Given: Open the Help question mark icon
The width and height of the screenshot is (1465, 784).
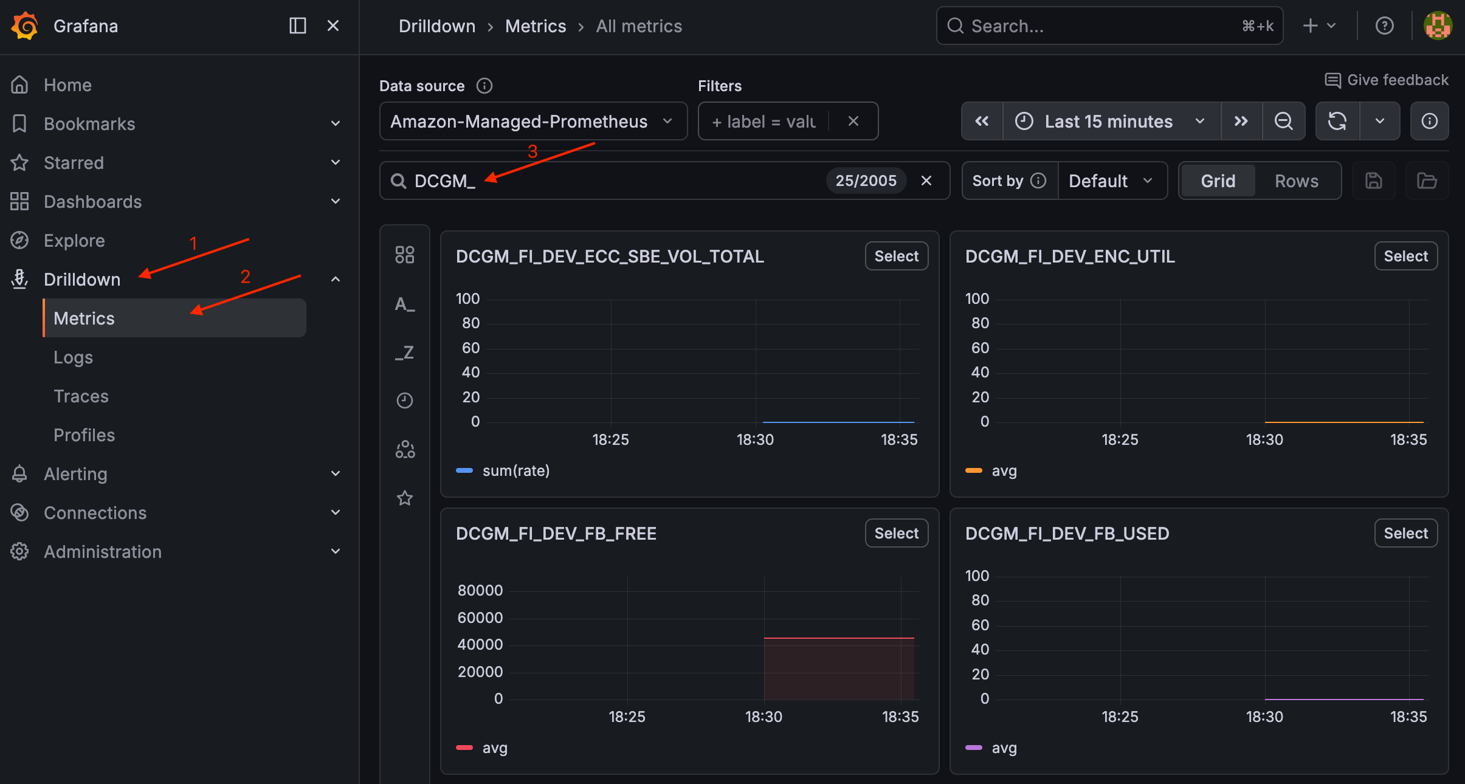Looking at the screenshot, I should [1384, 26].
